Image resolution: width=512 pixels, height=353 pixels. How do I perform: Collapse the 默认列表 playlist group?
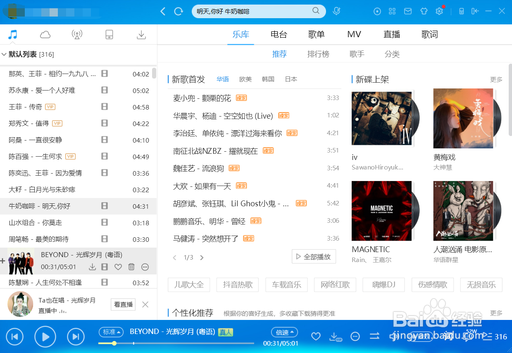coord(4,54)
